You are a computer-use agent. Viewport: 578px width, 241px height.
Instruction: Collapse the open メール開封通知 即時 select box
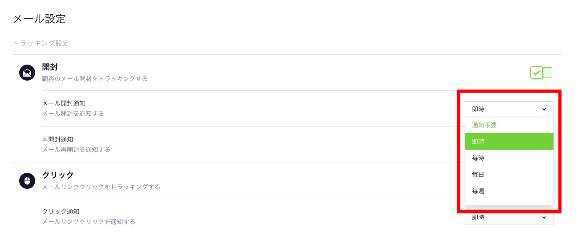point(509,109)
